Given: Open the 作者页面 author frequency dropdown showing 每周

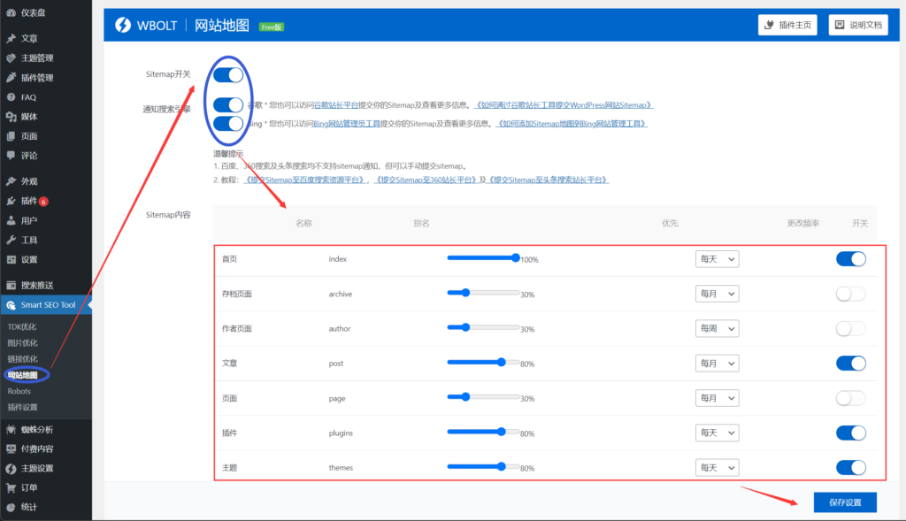Looking at the screenshot, I should point(717,328).
